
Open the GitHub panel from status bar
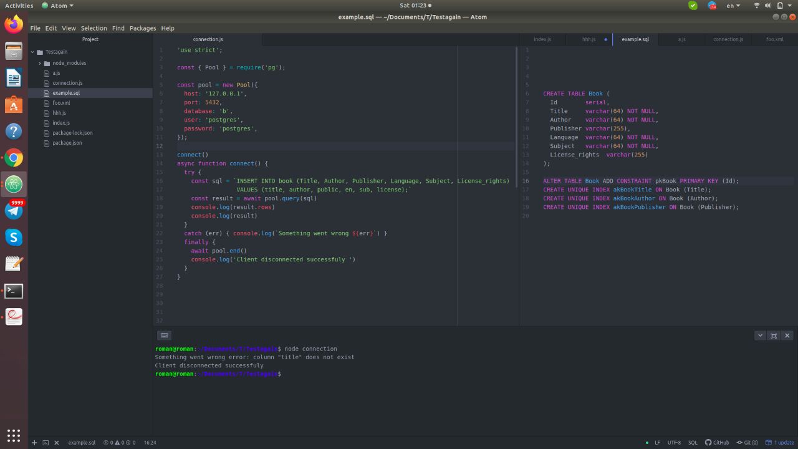(x=717, y=443)
